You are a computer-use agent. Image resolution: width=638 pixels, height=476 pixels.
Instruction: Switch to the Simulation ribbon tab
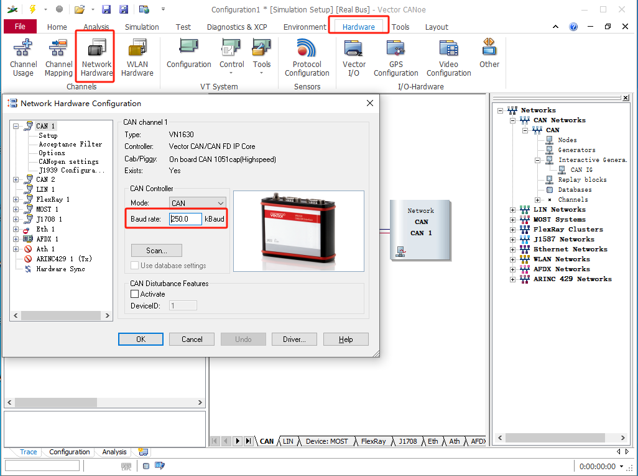142,27
